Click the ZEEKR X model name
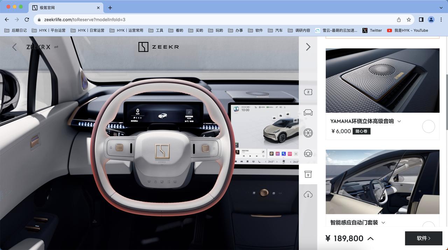 tap(38, 47)
